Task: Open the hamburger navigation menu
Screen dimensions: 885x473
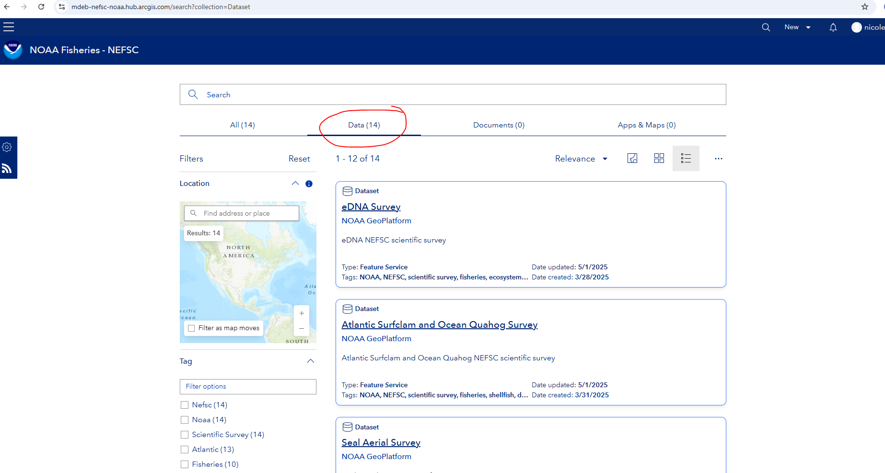Action: click(9, 27)
